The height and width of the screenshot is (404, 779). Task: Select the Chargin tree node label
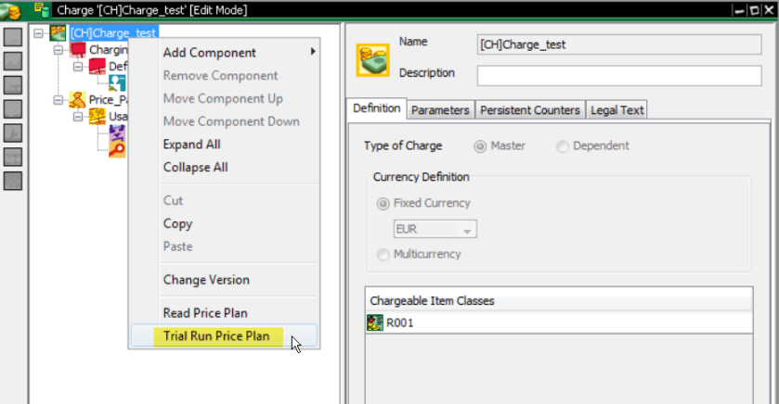(109, 49)
